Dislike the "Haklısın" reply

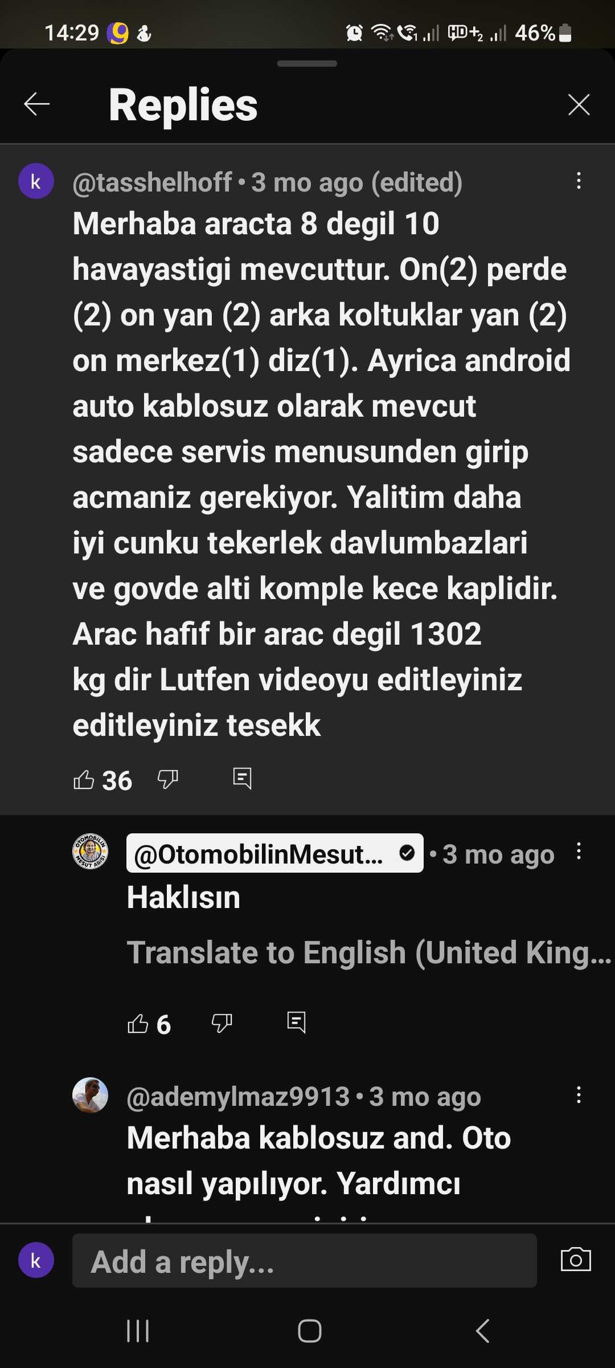point(222,1024)
